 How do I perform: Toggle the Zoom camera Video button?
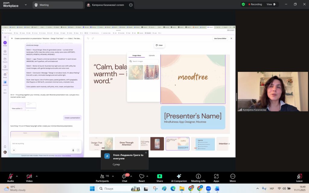click(x=29, y=176)
